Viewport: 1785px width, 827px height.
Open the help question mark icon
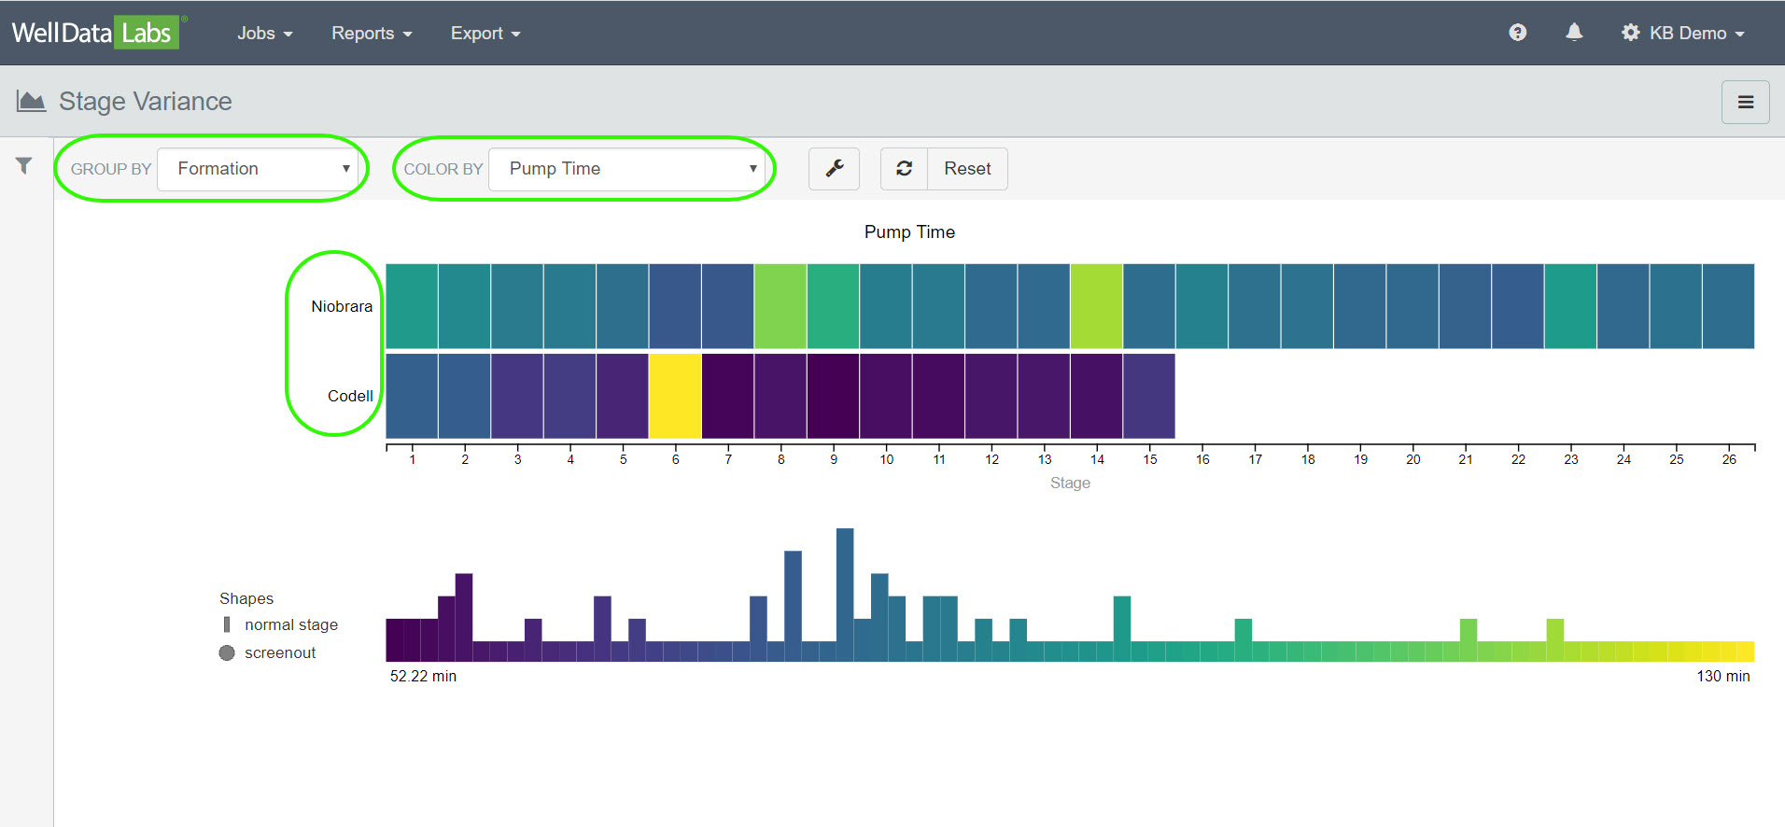[1517, 33]
